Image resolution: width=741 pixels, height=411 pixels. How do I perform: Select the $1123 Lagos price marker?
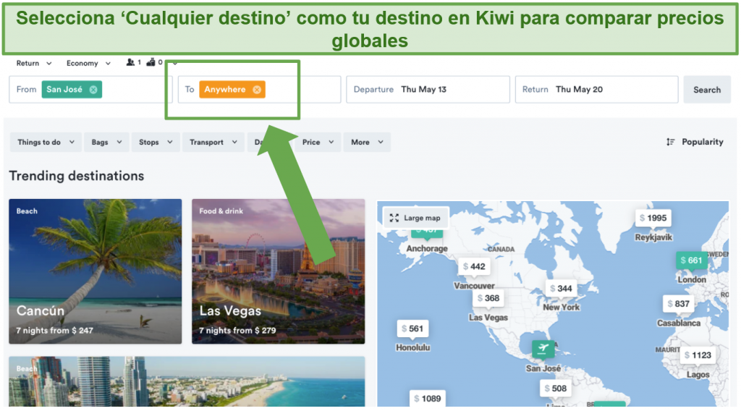698,355
